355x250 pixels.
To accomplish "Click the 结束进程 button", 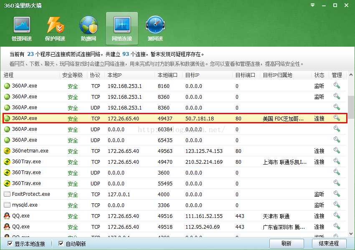I will pyautogui.click(x=329, y=243).
